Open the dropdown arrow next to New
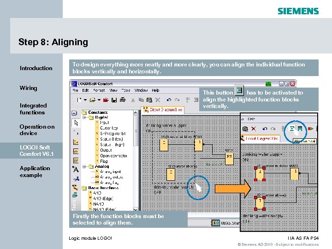 click(x=85, y=100)
